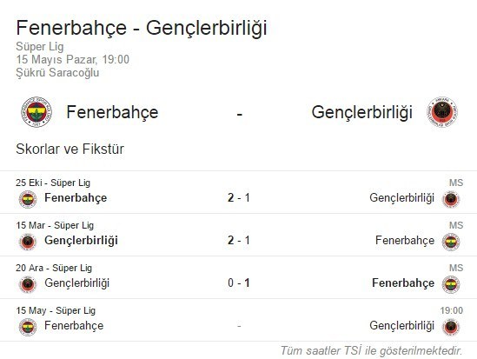Click Fenerbahçe crest in 25 Eki match
Screen dimensions: 477x359
coord(28,199)
